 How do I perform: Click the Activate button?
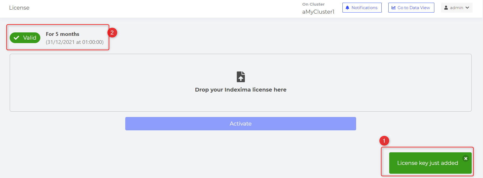point(241,124)
